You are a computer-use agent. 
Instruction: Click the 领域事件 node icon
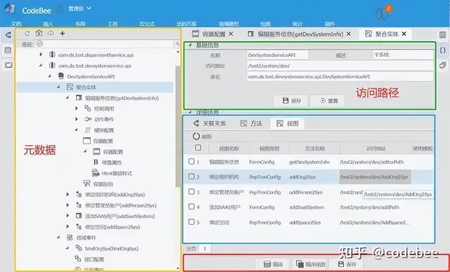click(70, 238)
